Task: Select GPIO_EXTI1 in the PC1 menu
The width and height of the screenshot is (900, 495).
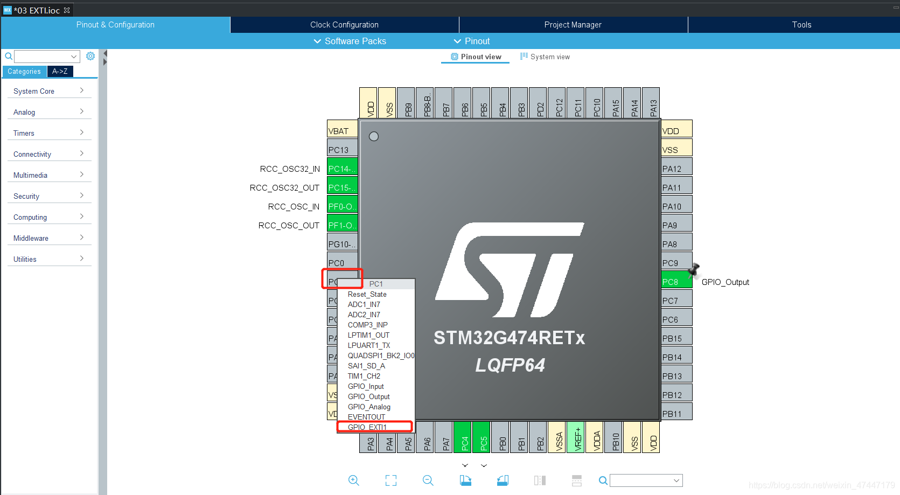Action: pos(375,427)
